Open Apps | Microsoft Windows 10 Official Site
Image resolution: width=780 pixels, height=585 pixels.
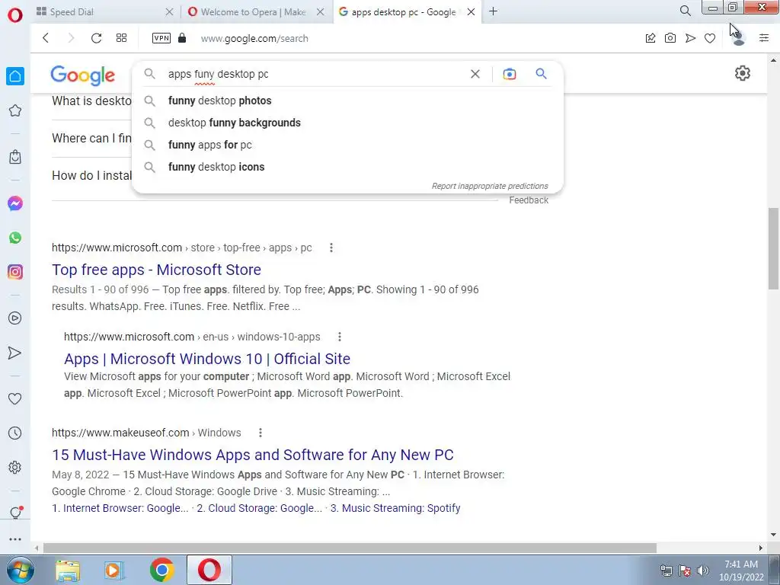click(207, 359)
